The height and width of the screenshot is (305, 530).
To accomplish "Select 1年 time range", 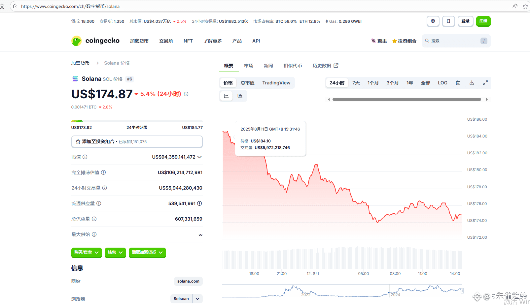I will click(x=410, y=83).
